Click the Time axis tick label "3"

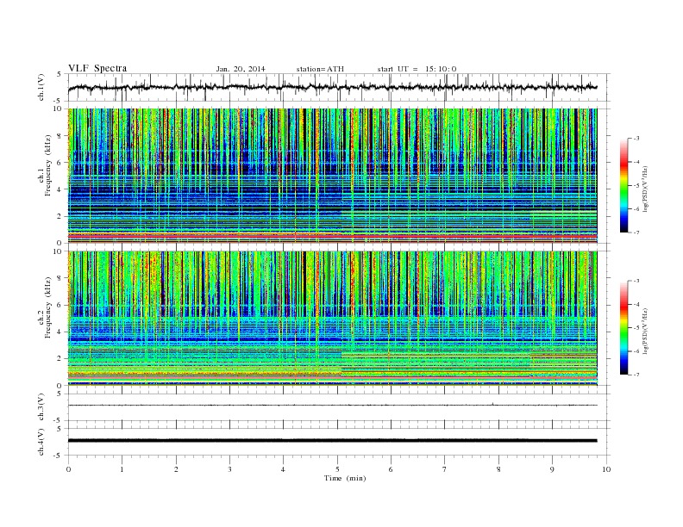229,469
